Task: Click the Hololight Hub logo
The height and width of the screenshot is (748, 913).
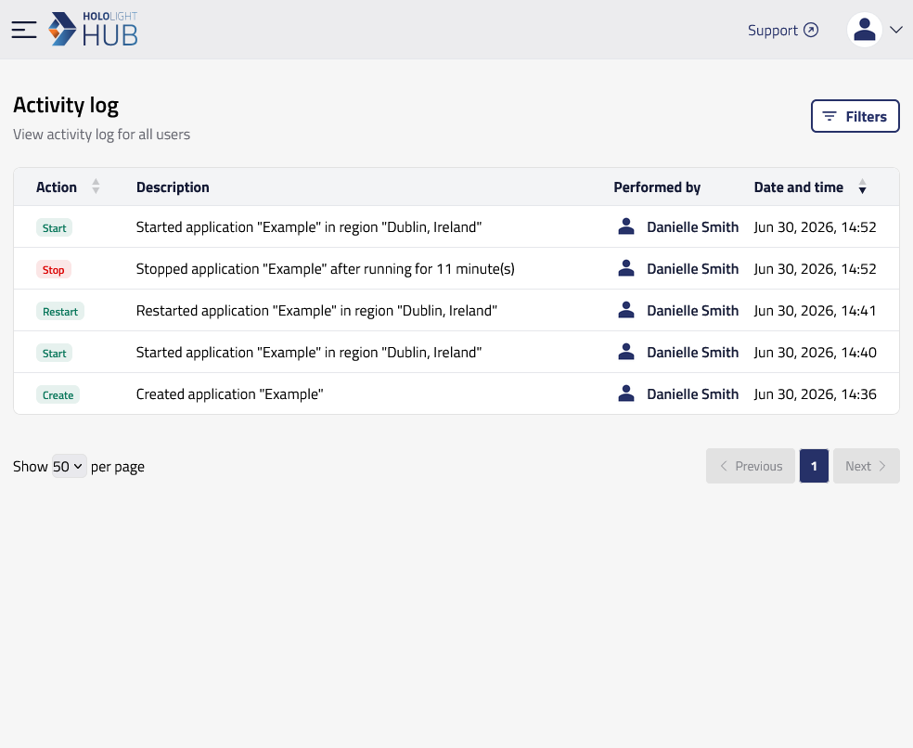Action: [x=93, y=29]
